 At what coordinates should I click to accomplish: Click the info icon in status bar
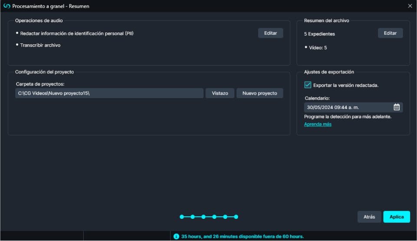click(176, 237)
